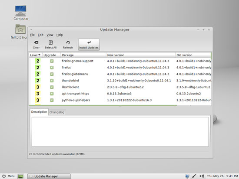Click the Package column header
The image size is (239, 179).
pyautogui.click(x=83, y=55)
